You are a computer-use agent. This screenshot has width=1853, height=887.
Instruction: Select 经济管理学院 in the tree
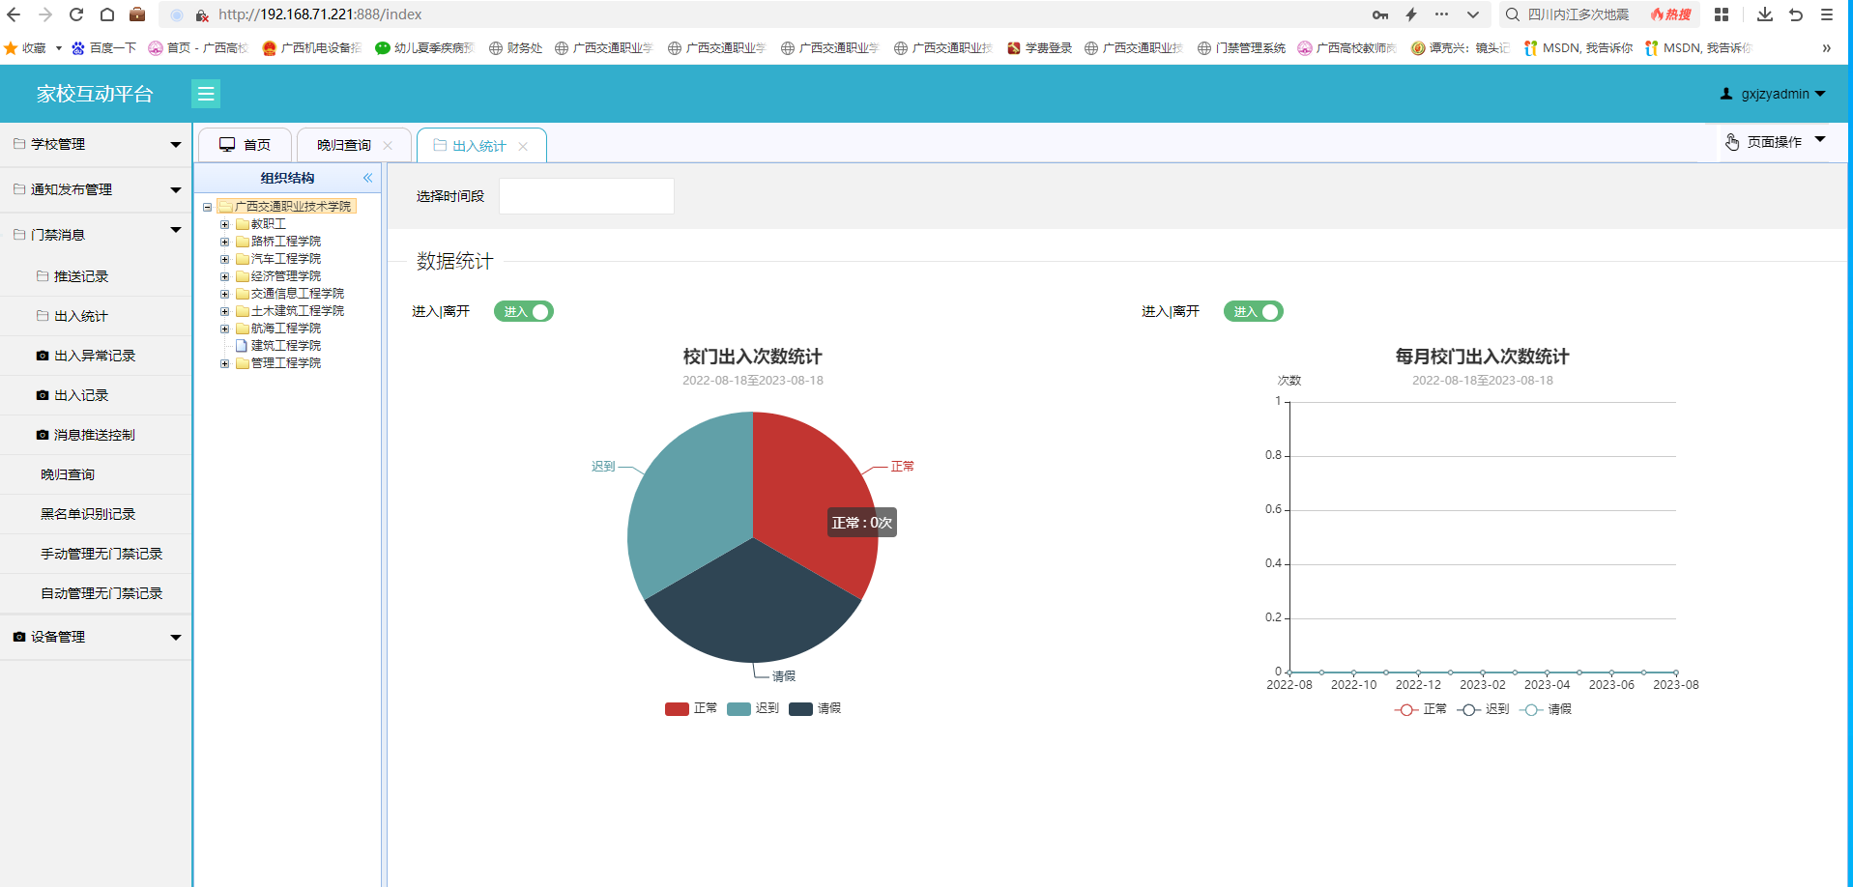click(x=286, y=276)
